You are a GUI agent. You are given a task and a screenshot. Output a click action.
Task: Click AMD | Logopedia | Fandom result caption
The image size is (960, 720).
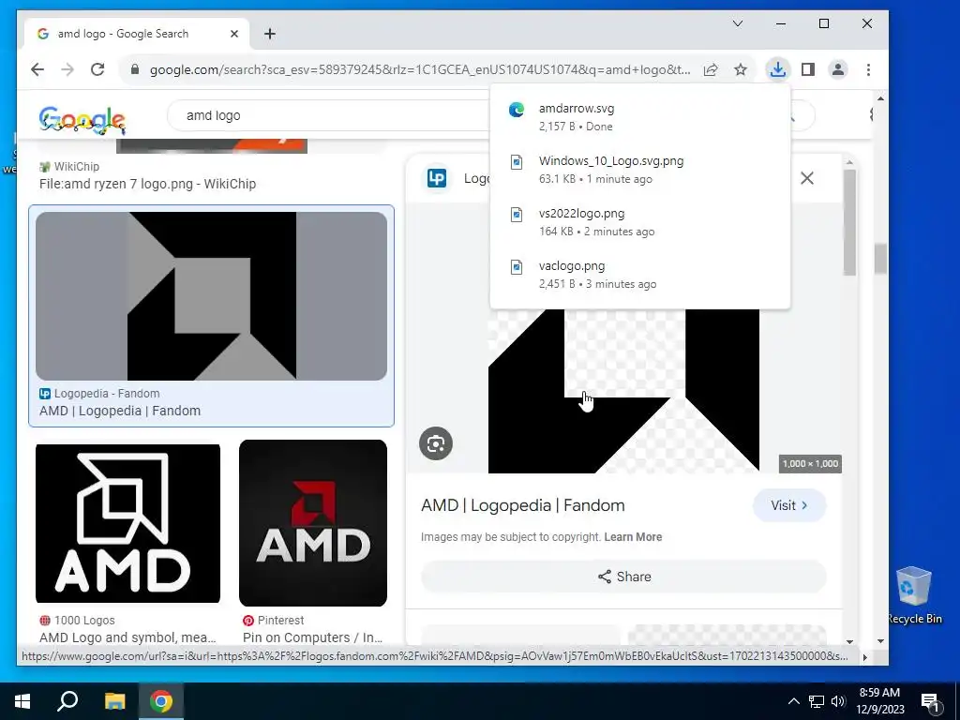pyautogui.click(x=120, y=411)
